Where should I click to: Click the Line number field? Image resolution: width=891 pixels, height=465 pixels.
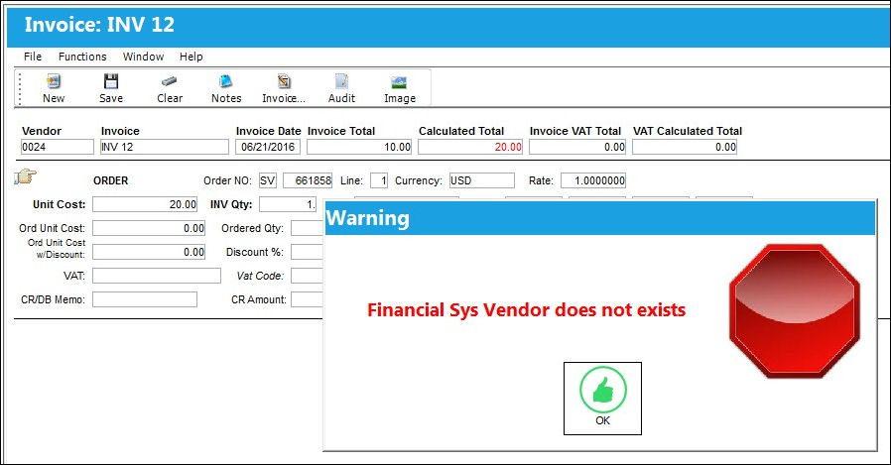pyautogui.click(x=379, y=180)
